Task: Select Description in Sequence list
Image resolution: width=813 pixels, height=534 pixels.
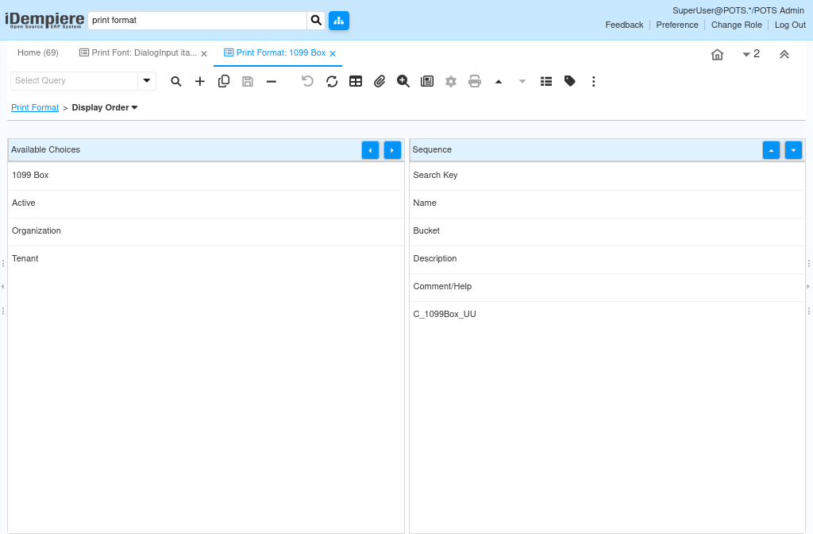Action: click(607, 259)
